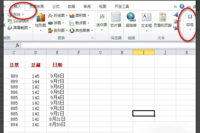Open the 公式 ribbon tab
This screenshot has height=133, width=200.
click(x=56, y=7)
